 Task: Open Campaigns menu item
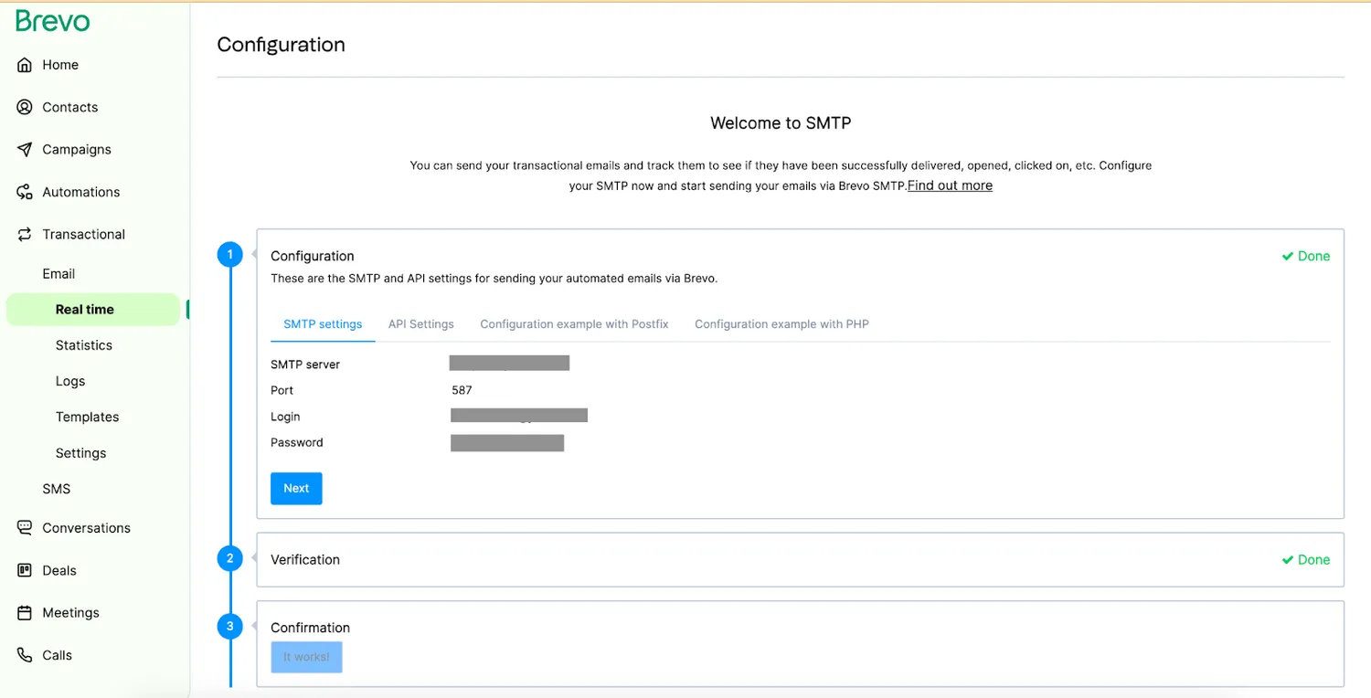[77, 150]
